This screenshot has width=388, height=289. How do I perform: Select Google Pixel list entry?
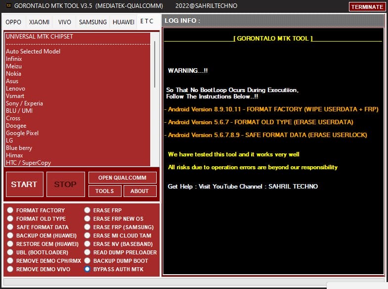pos(78,133)
